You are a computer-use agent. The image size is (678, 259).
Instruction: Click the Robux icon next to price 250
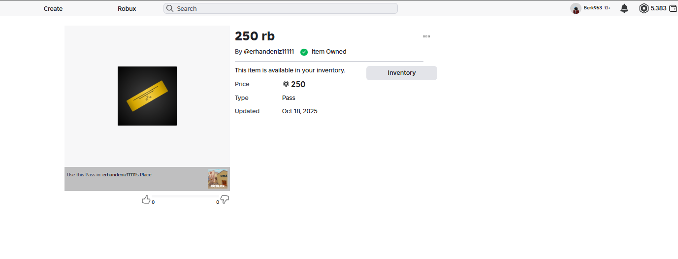pos(286,84)
